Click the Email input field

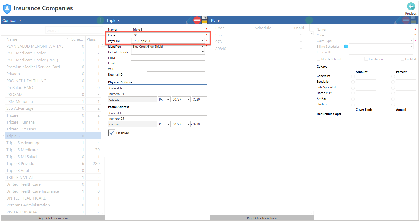point(168,63)
